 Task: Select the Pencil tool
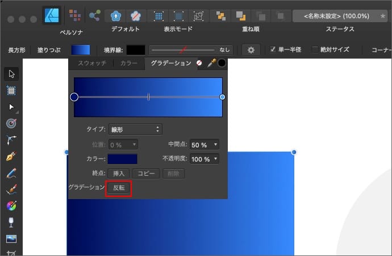[x=11, y=173]
